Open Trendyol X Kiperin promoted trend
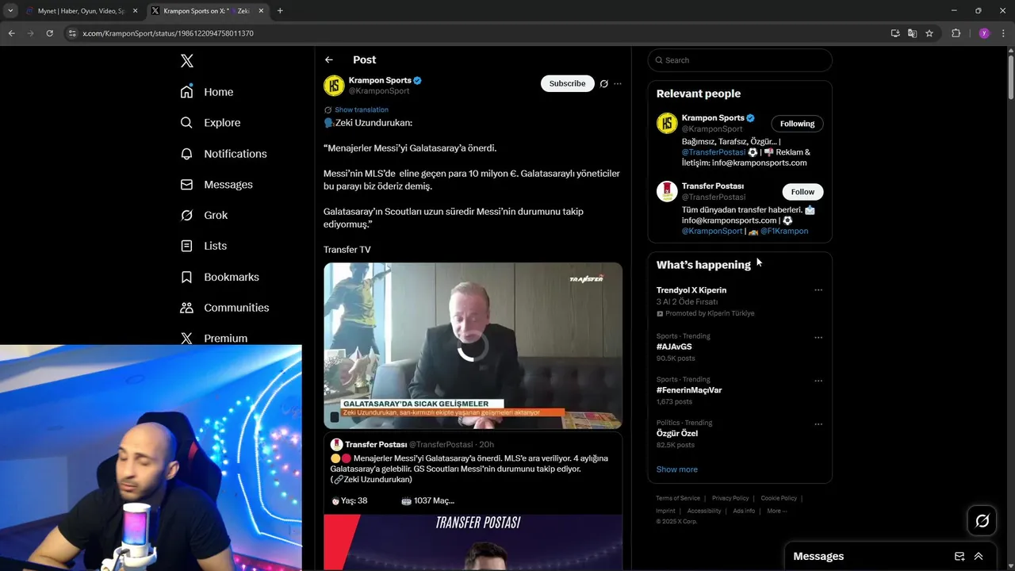1015x571 pixels. (691, 290)
